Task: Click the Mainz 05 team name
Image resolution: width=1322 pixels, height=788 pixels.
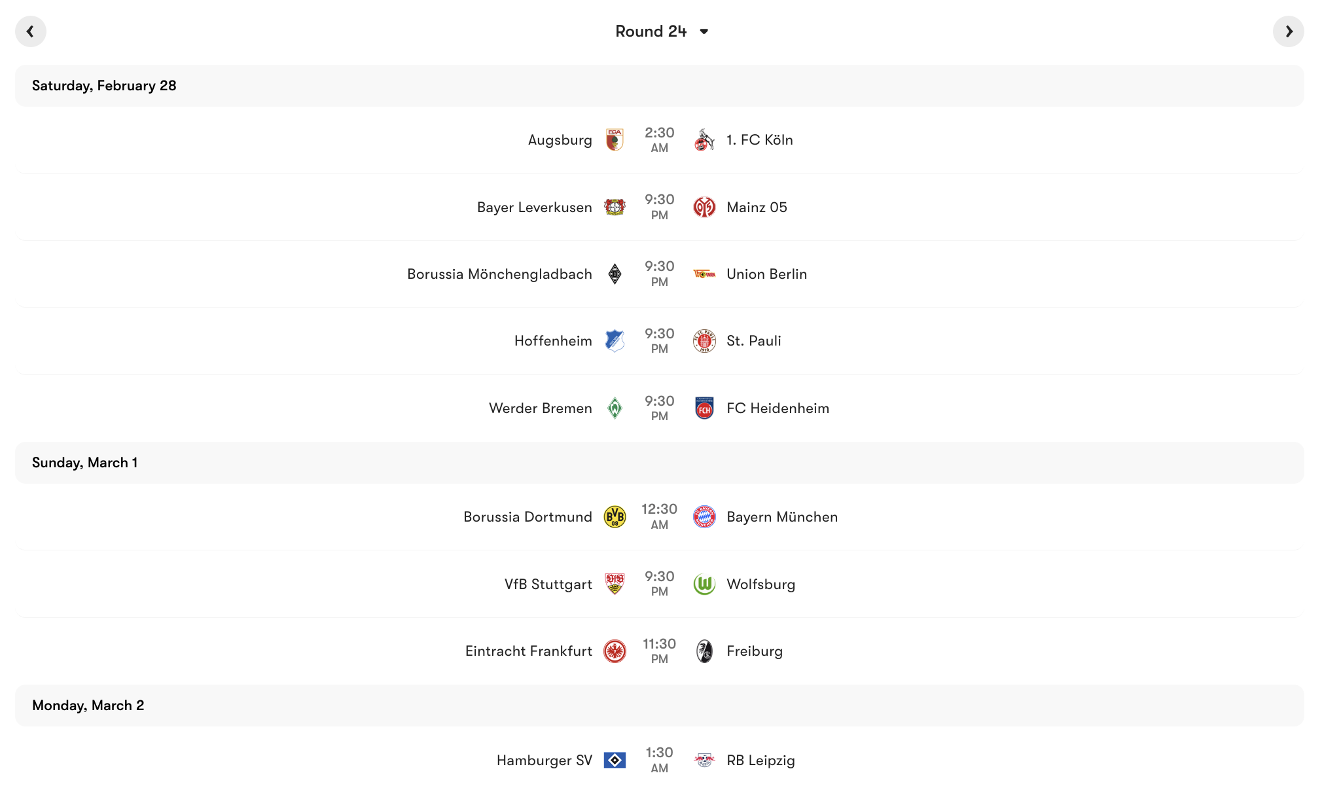Action: coord(757,207)
